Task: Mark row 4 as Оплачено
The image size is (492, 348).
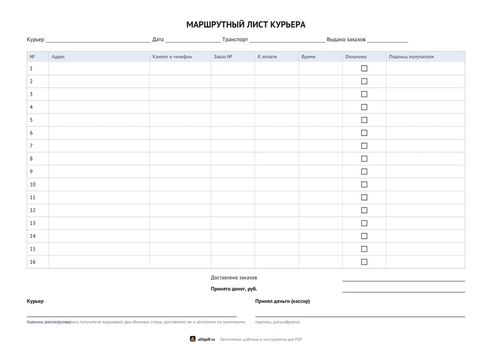Action: click(x=364, y=107)
